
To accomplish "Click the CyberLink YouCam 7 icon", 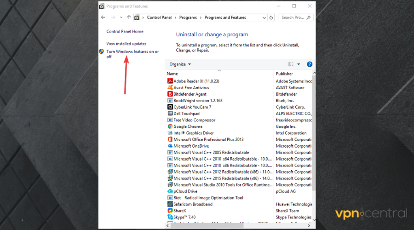I will pyautogui.click(x=170, y=107).
